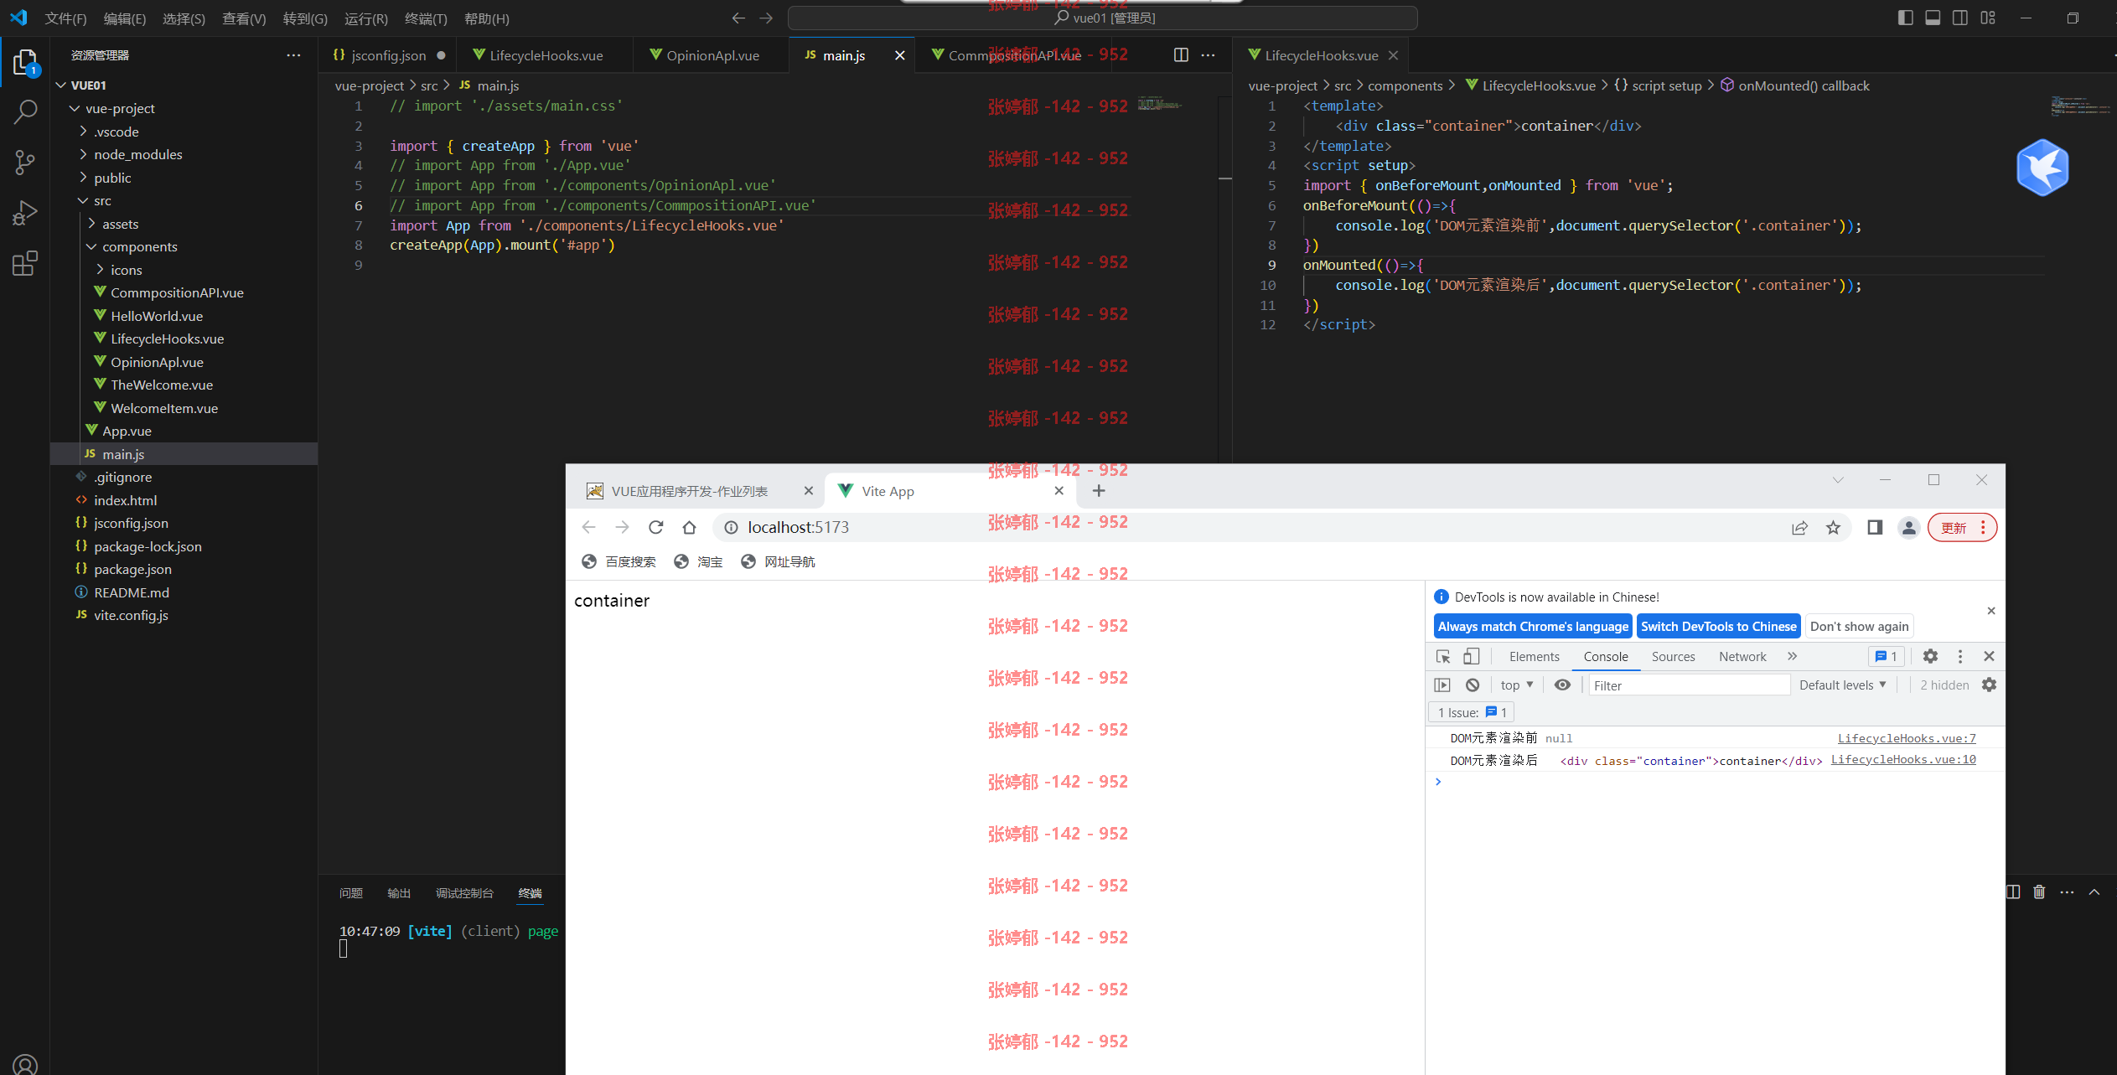
Task: Open Source Control view in activity bar
Action: pyautogui.click(x=25, y=162)
